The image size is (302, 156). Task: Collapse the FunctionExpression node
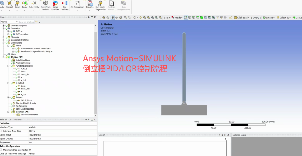[x=8, y=66]
